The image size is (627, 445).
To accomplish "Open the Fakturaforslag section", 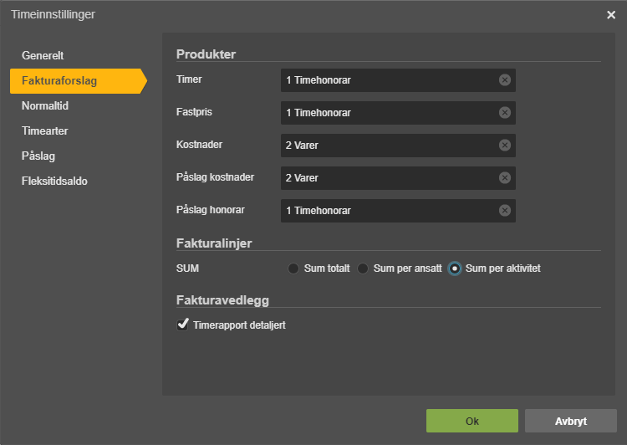I will pos(78,81).
